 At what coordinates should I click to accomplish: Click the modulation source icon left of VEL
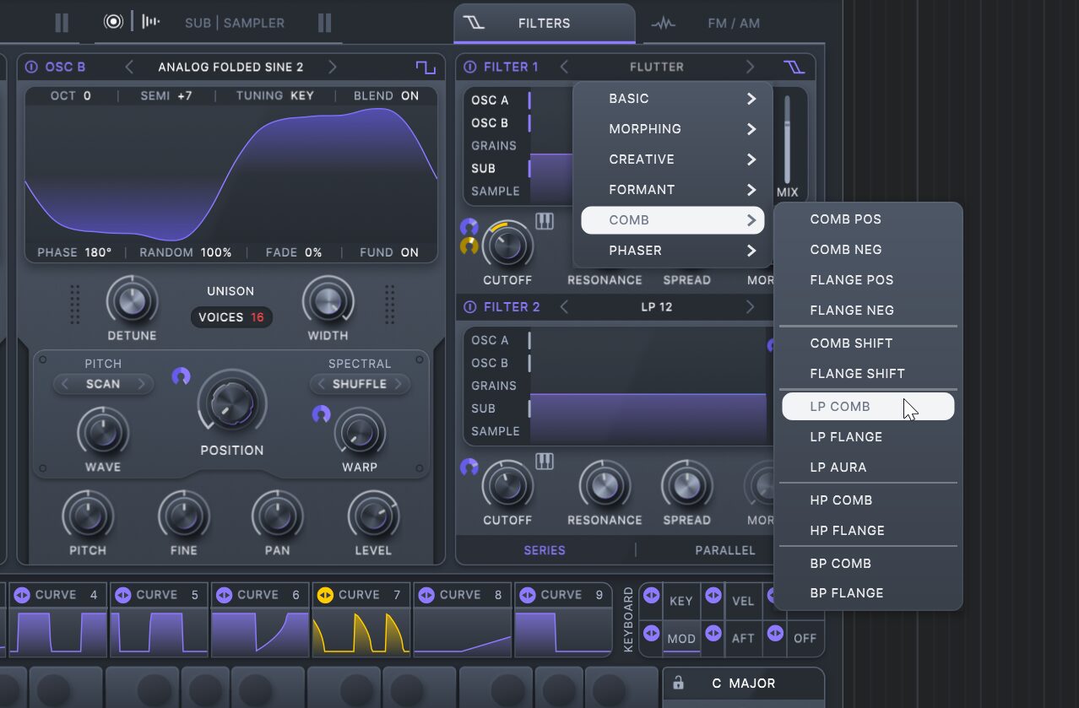713,595
